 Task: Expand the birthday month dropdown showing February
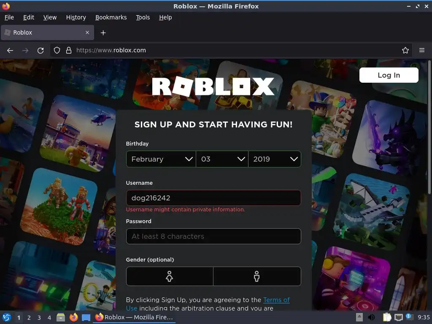tap(161, 159)
